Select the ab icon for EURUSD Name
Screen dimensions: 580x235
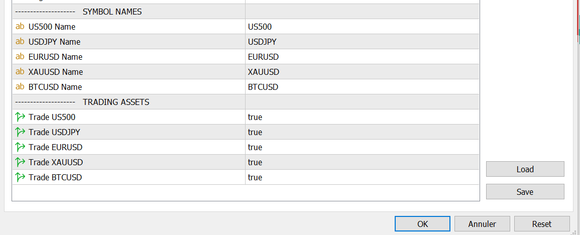click(x=20, y=57)
